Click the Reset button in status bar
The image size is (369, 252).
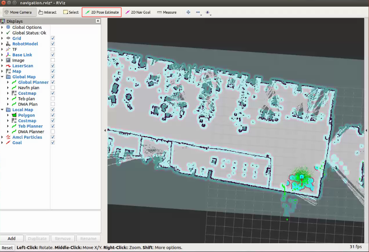point(7,248)
